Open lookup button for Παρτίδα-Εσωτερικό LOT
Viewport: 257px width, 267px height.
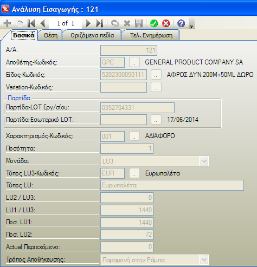coord(156,120)
